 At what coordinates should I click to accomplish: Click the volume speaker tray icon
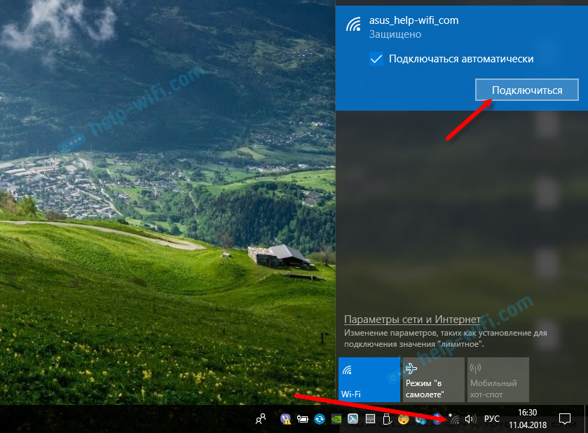tap(471, 419)
